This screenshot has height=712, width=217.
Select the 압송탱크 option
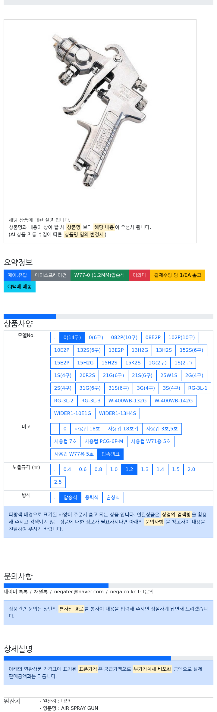(111, 454)
